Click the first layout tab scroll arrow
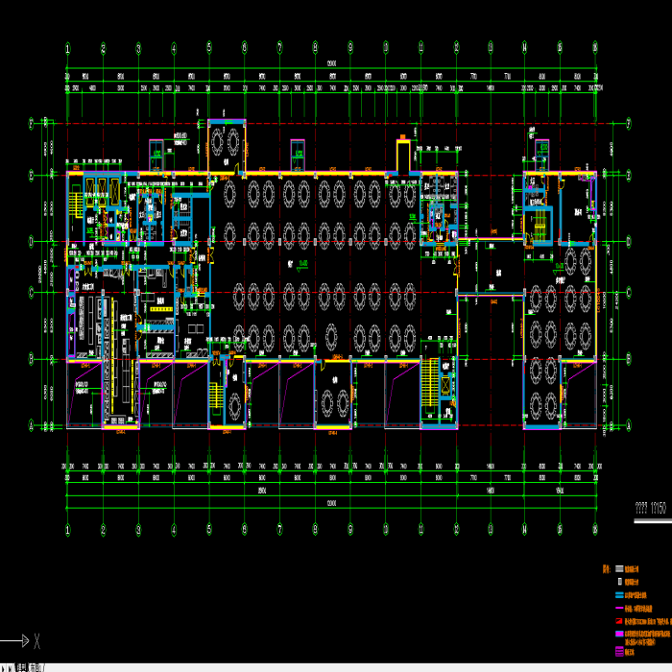 pos(4,668)
